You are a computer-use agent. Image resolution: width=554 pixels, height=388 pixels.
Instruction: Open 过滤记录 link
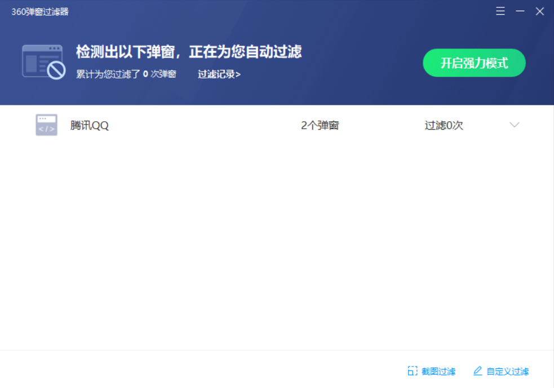219,74
